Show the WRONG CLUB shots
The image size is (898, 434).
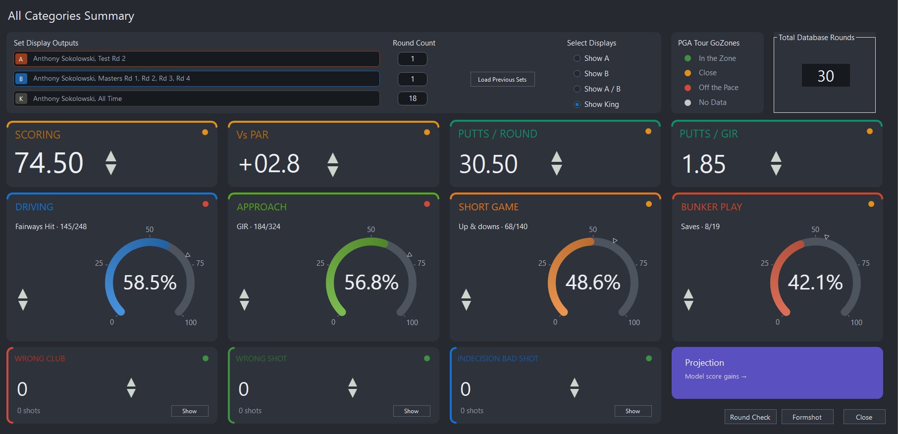click(190, 411)
